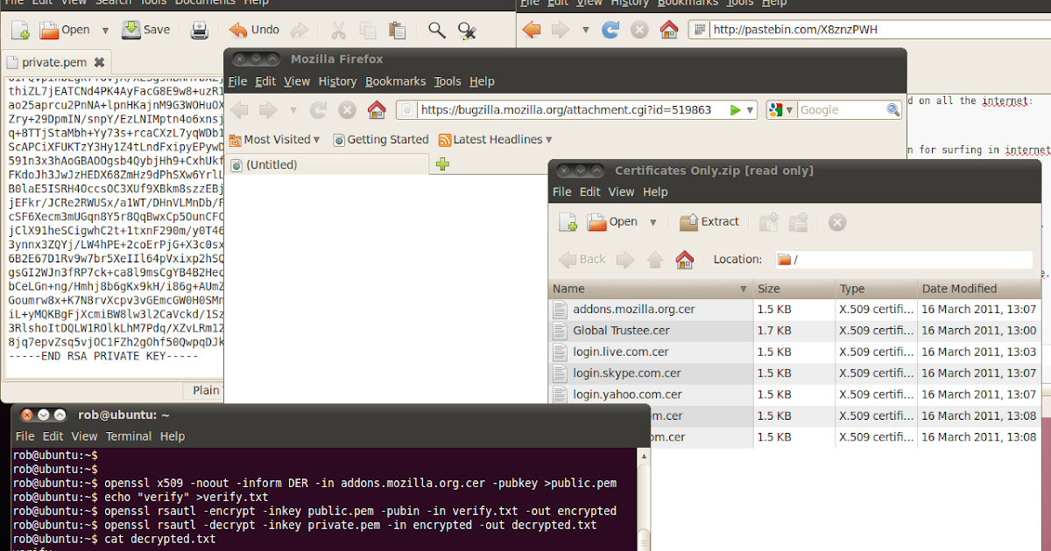Go back in the pastebin browser window

coord(531,30)
